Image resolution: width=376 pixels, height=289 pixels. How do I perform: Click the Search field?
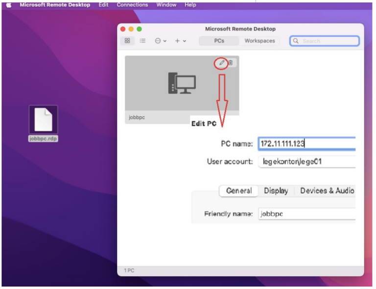point(325,41)
